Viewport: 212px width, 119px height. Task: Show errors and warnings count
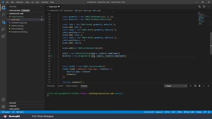tap(20, 112)
